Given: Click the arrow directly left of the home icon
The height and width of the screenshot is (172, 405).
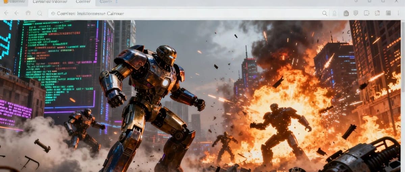Looking at the screenshot, I should coord(17,13).
